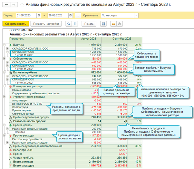Click the find next icon

pos(75,24)
